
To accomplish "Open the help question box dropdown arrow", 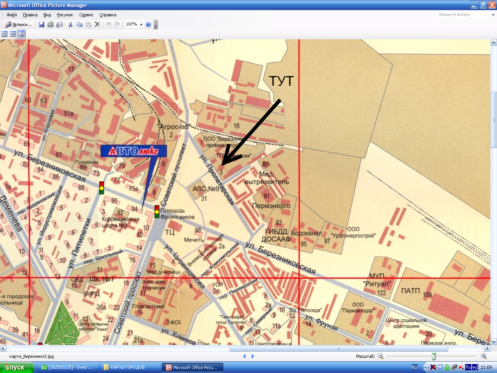I will (493, 15).
